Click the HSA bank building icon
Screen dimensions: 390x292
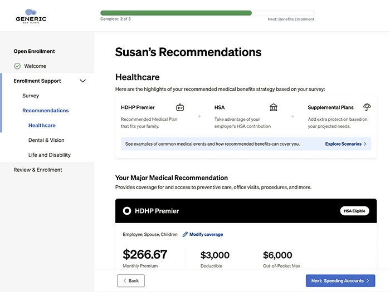tap(274, 107)
